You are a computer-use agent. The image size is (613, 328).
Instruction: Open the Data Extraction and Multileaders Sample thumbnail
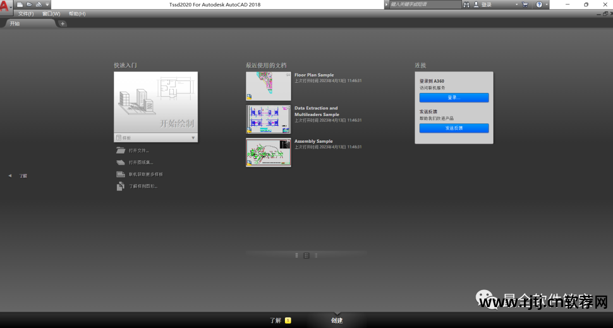click(268, 120)
